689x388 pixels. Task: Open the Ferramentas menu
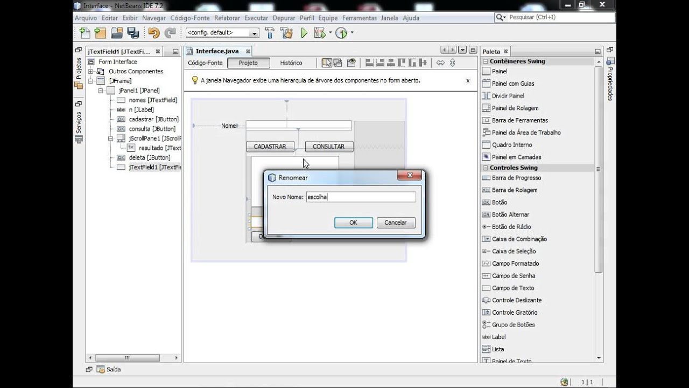(360, 18)
